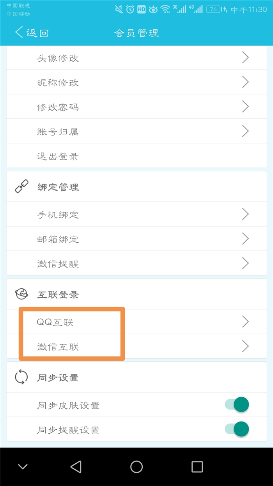Hide navigation bar with down chevron
The image size is (273, 486).
click(x=23, y=466)
